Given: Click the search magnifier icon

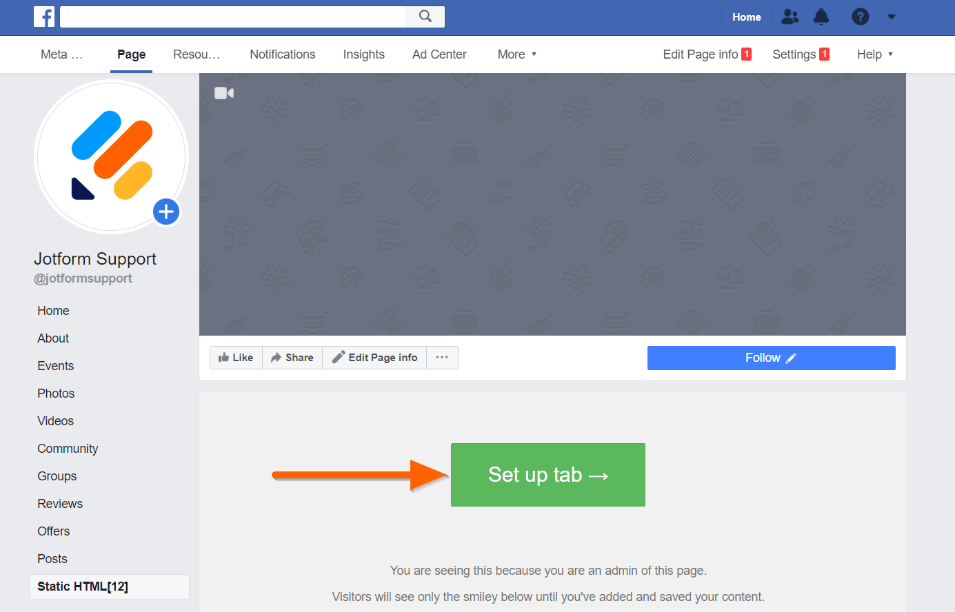Looking at the screenshot, I should point(425,17).
